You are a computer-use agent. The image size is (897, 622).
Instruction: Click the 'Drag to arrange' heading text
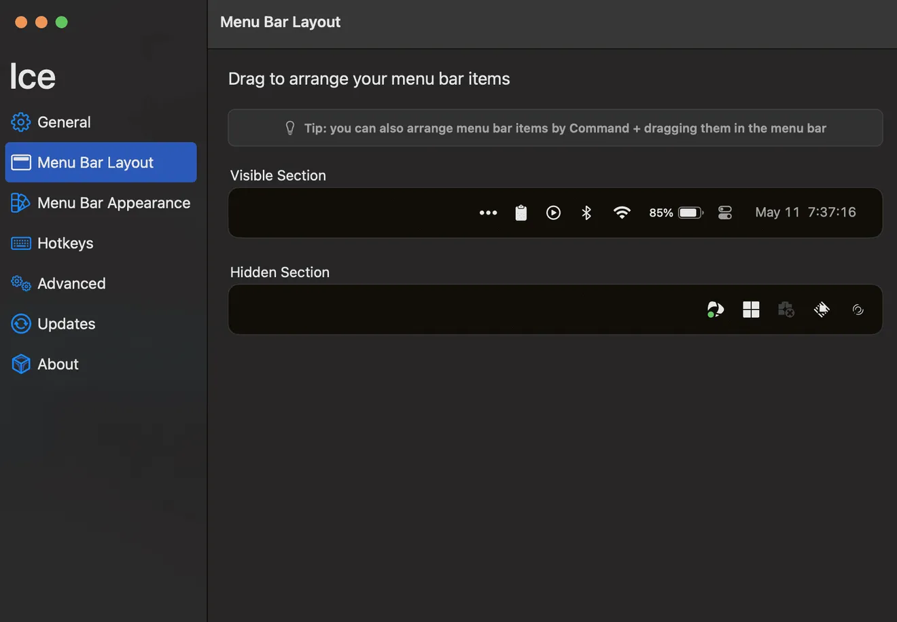click(369, 79)
